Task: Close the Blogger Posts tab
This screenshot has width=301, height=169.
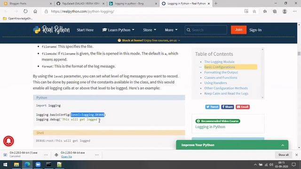Action: tap(51, 3)
